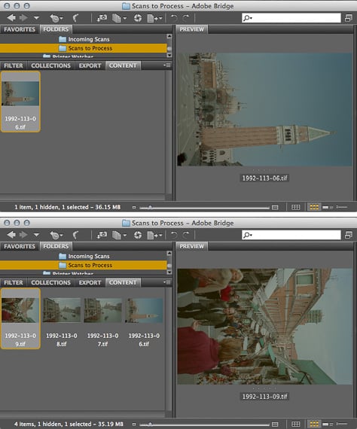Click search field in 1992-113-06.tif preview window
This screenshot has width=357, height=429.
coord(291,18)
